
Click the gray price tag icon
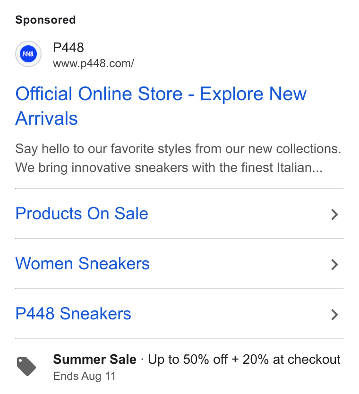[26, 366]
